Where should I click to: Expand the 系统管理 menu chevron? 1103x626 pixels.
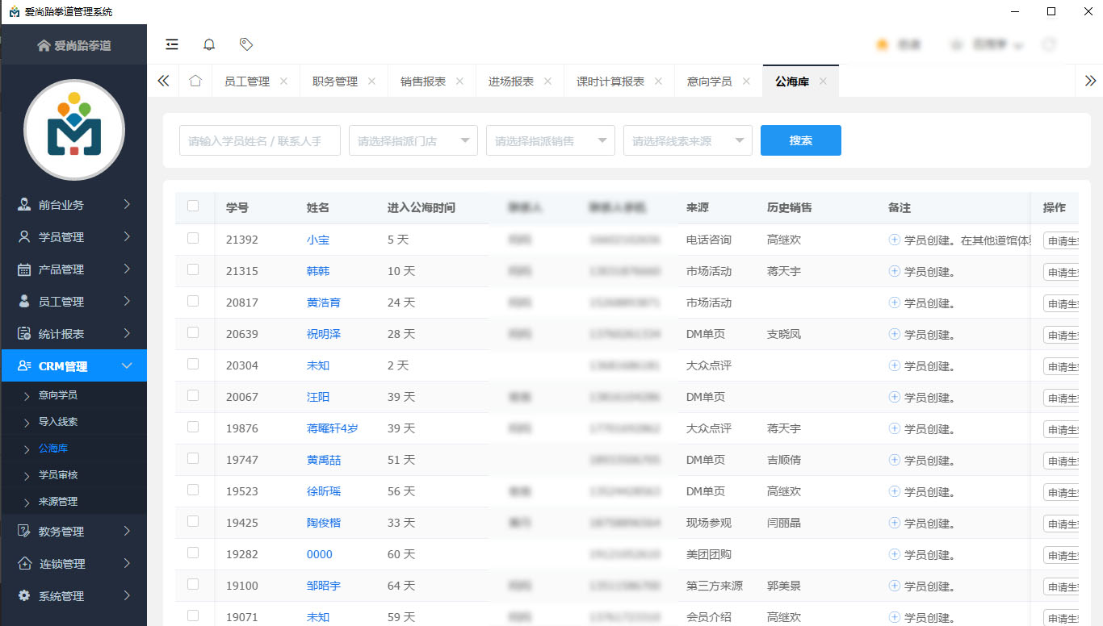127,596
